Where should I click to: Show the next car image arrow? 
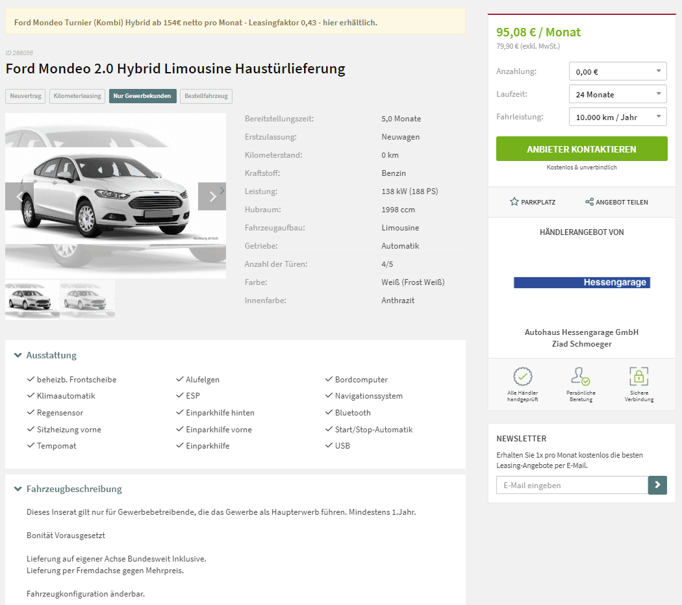pyautogui.click(x=212, y=197)
